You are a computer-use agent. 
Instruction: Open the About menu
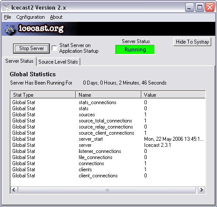[x=56, y=17]
